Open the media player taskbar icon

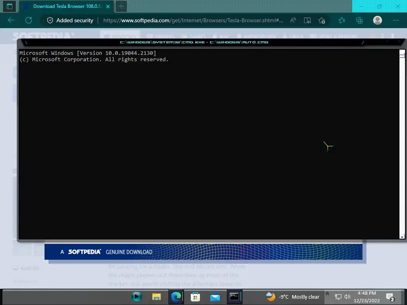click(137, 296)
